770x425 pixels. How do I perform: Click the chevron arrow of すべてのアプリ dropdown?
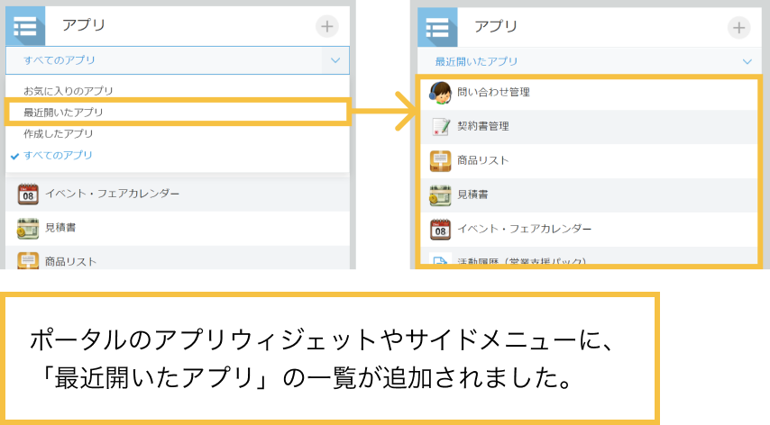[x=335, y=60]
